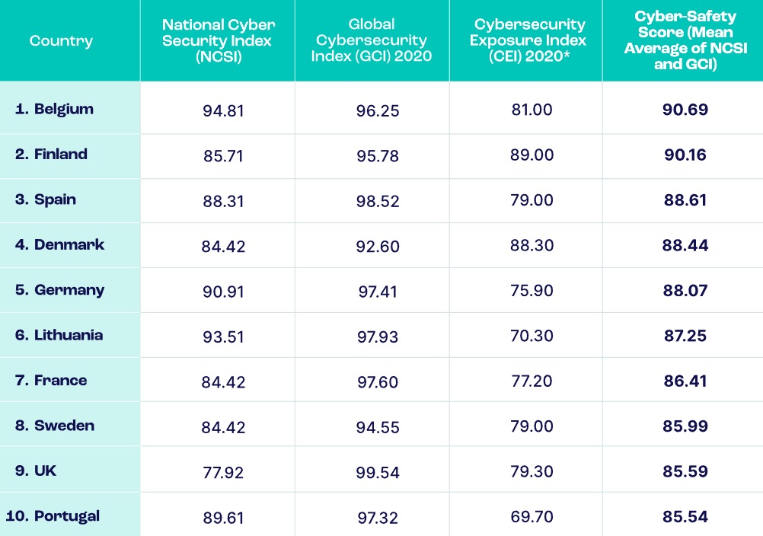Click the UK row label
This screenshot has width=763, height=536.
click(36, 471)
